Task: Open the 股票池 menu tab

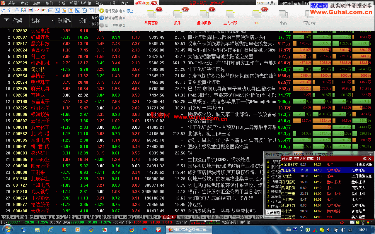Action: click(x=146, y=3)
